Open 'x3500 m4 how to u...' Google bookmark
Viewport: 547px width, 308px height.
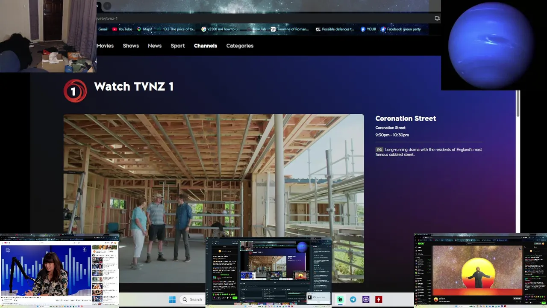(221, 29)
